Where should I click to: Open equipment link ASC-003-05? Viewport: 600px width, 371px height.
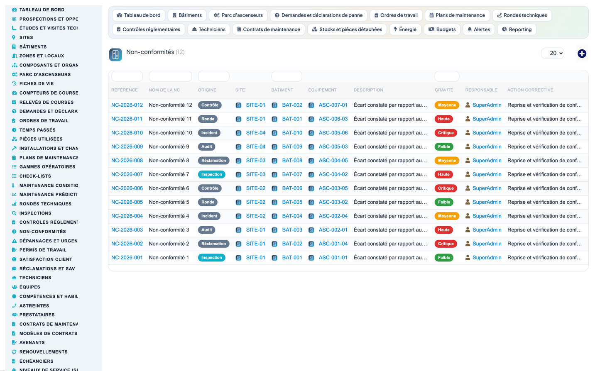coord(333,188)
